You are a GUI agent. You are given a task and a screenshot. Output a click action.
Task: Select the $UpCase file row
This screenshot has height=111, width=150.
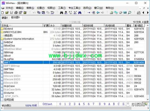(x=73, y=86)
